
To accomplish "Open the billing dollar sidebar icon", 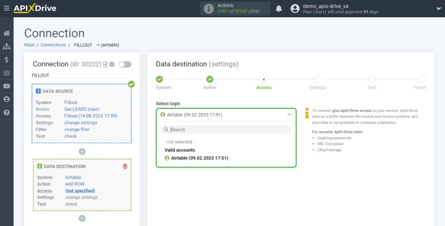I will pyautogui.click(x=7, y=59).
